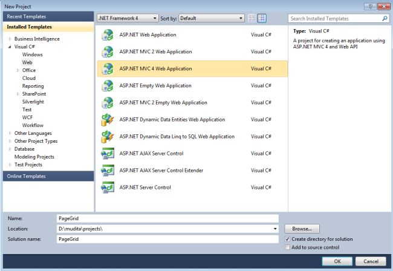Click the OK button
Screen dimensions: 393x271
(x=337, y=261)
